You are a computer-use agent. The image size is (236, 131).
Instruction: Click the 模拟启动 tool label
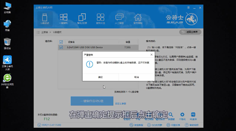pos(160,119)
